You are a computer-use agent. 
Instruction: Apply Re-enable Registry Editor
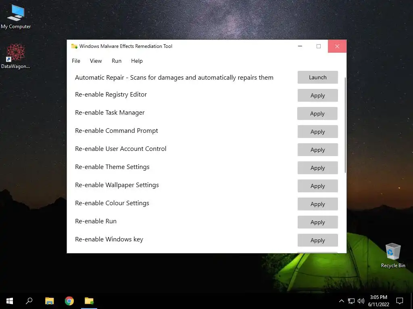click(x=318, y=95)
